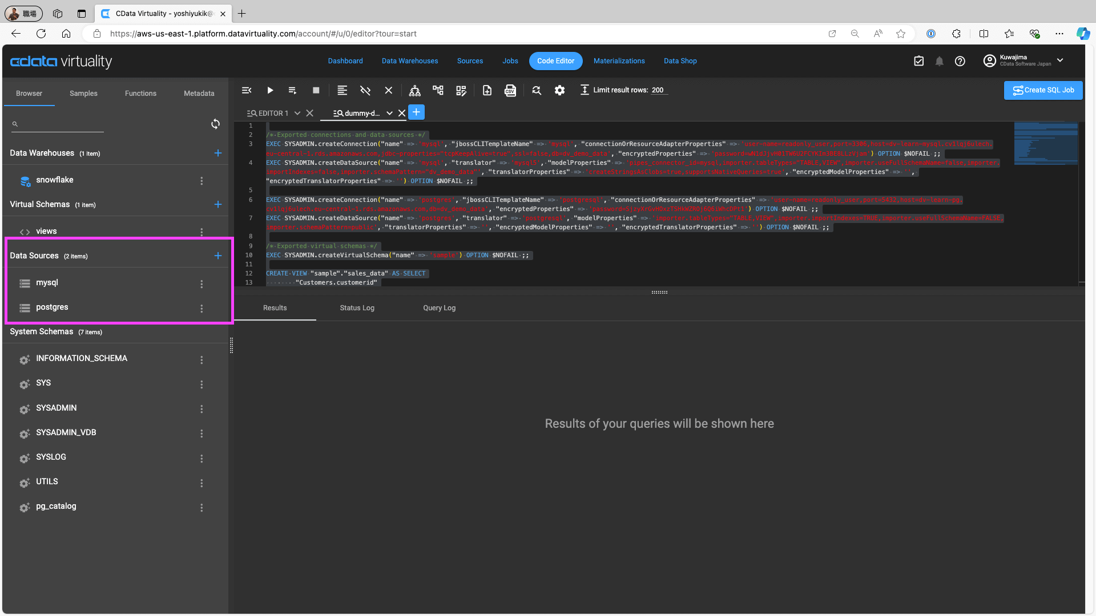
Task: Open the help question mark icon
Action: click(x=960, y=61)
